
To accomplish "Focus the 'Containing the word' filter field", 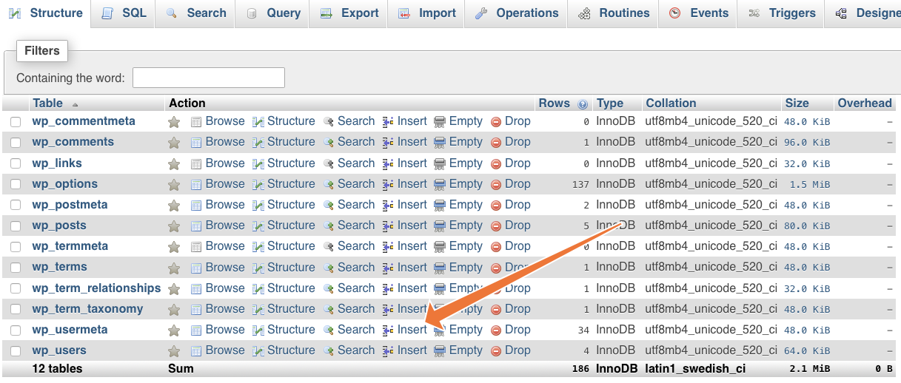I will [x=209, y=78].
